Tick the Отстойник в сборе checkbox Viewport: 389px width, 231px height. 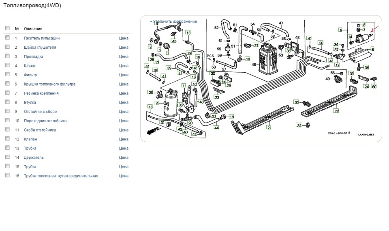tap(7, 111)
